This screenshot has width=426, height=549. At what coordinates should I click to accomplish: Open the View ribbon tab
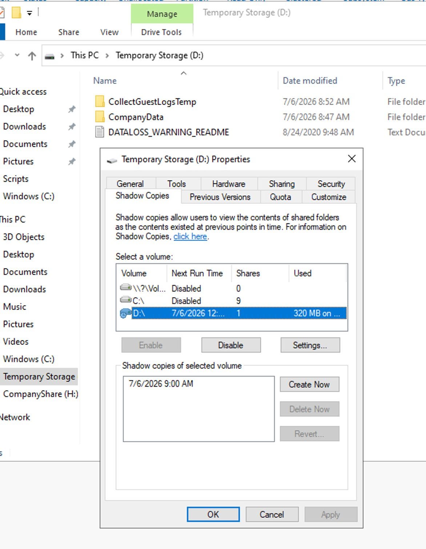point(109,32)
